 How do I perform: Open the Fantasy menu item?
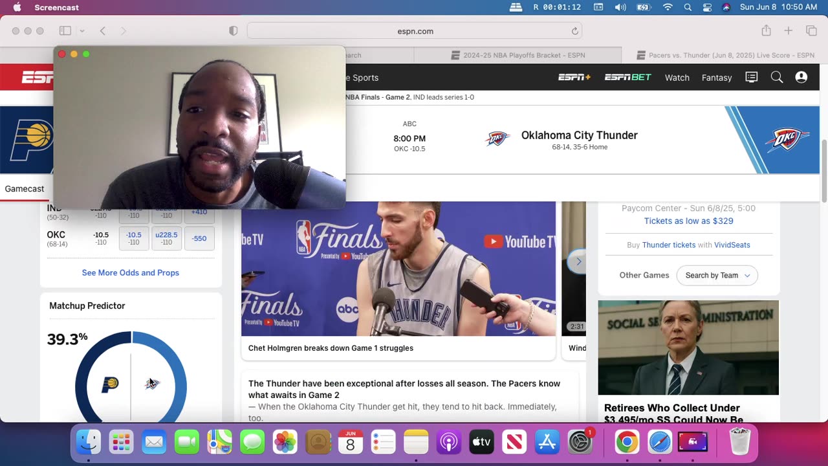click(x=717, y=78)
